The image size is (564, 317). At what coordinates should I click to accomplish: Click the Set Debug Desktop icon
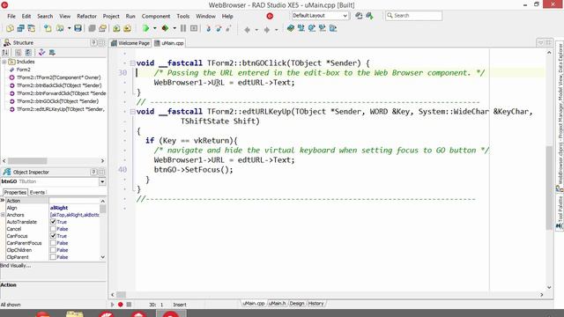coord(369,16)
